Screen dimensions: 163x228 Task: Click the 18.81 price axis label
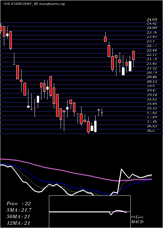[152, 100]
